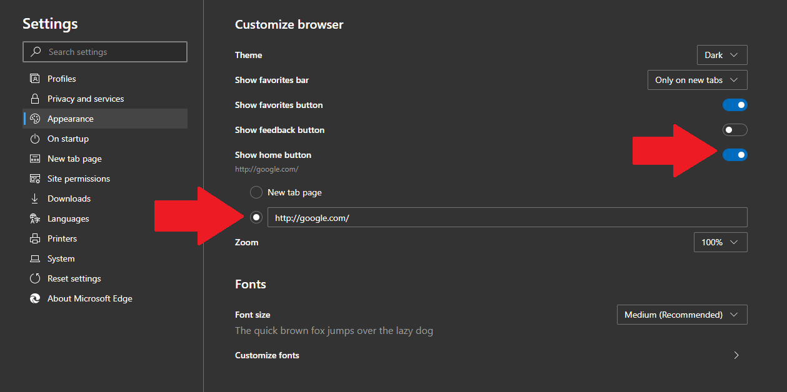Toggle Show favorites button switch
This screenshot has width=787, height=392.
pyautogui.click(x=734, y=105)
